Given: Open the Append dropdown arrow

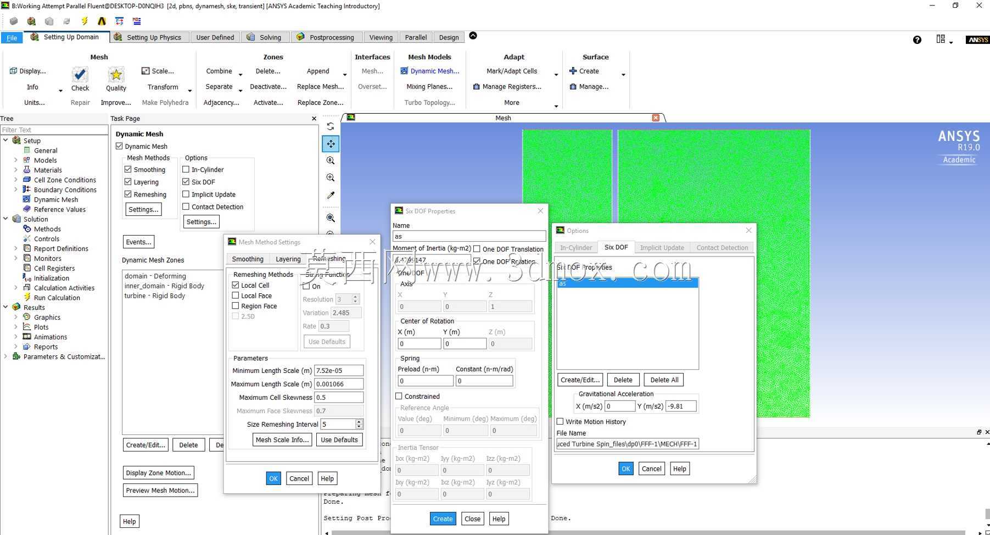Looking at the screenshot, I should [345, 75].
